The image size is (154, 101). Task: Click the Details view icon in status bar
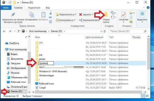coord(143,96)
